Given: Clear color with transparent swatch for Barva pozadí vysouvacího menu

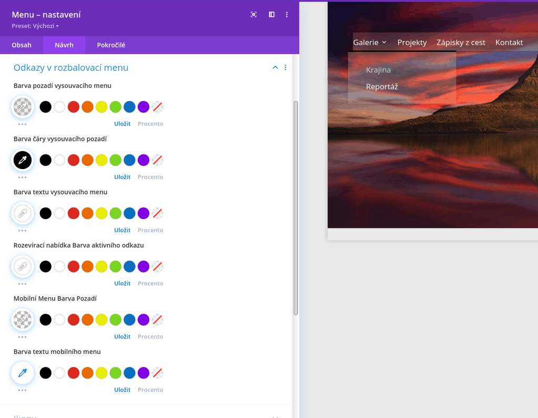Looking at the screenshot, I should point(158,107).
